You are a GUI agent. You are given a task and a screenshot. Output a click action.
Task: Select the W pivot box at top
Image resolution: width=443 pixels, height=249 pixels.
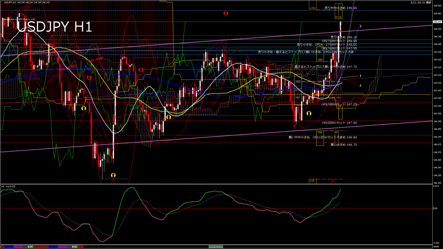336,17
